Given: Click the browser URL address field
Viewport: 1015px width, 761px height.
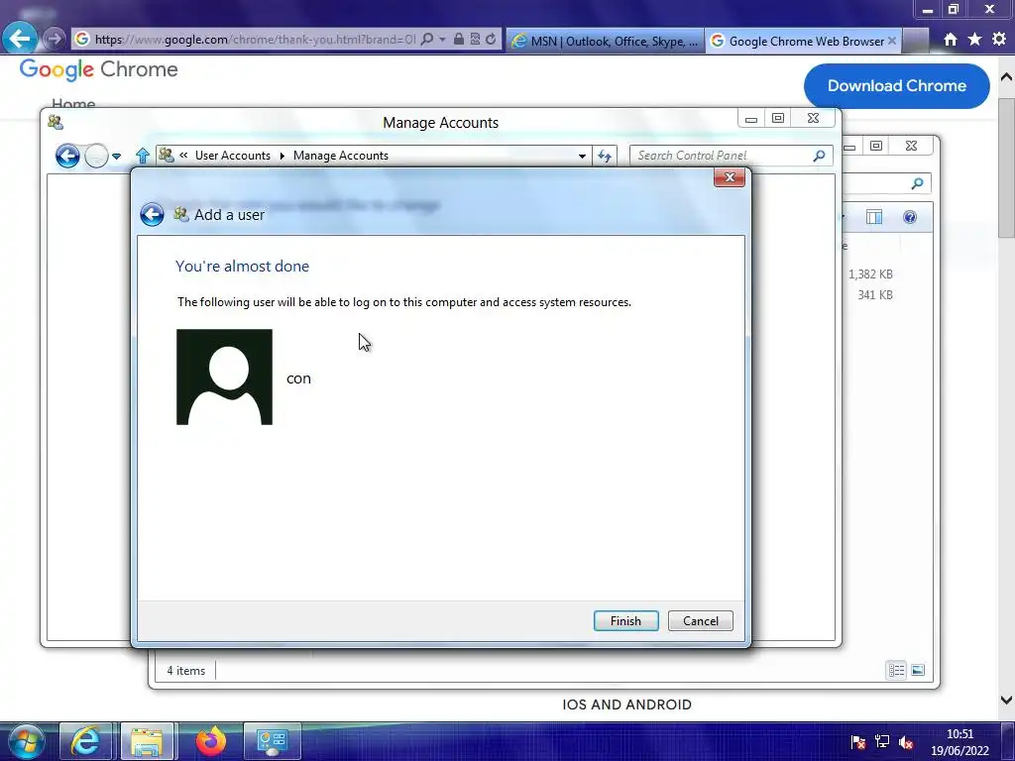Looking at the screenshot, I should point(255,40).
